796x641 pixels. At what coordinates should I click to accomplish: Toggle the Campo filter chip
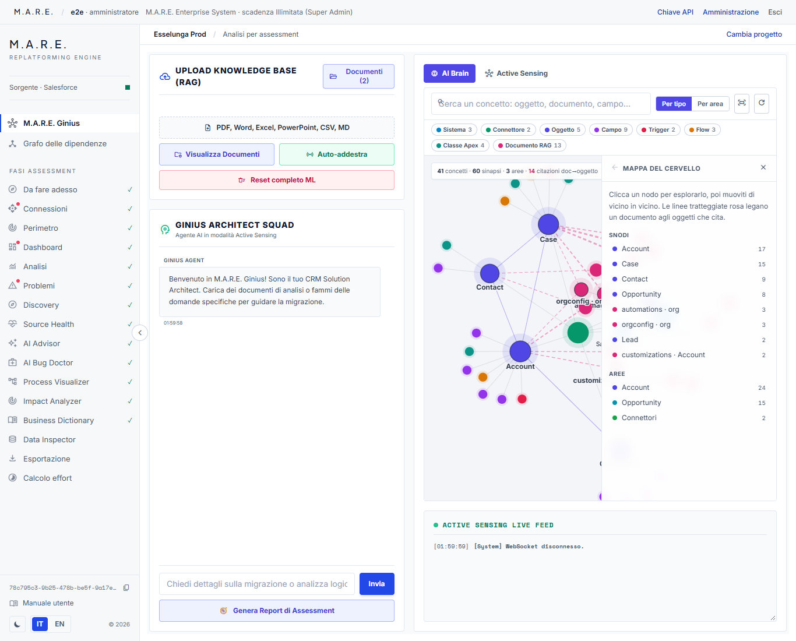click(611, 130)
